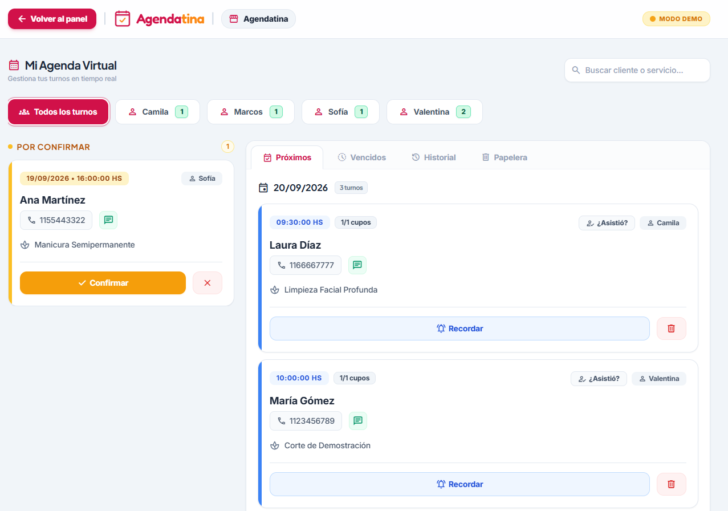Click the 09:30:00 HS time label
This screenshot has width=728, height=511.
(x=300, y=222)
